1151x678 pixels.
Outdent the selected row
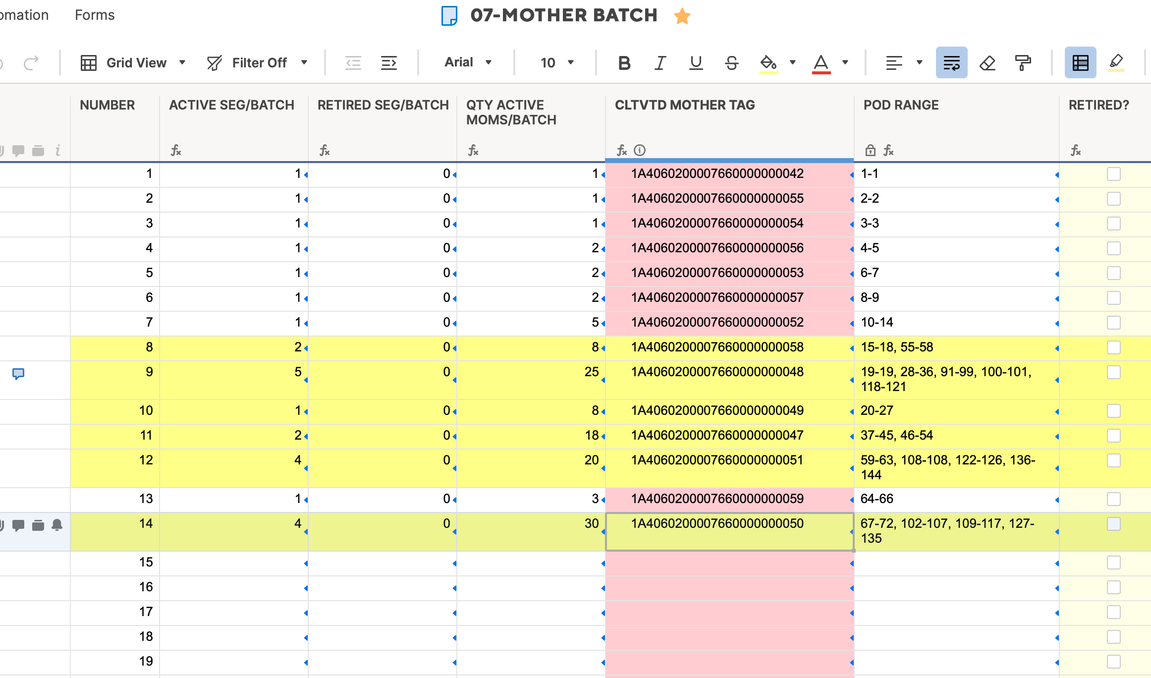click(353, 63)
